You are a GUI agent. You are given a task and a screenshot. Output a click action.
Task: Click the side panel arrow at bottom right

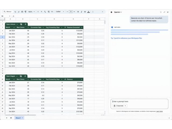[169, 118]
